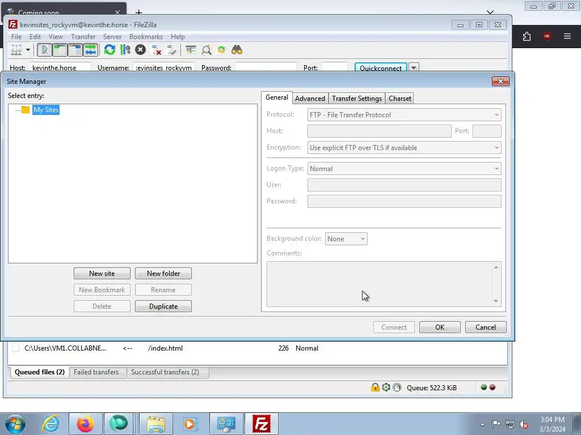Open the Site Manager icon's dropdown arrow
The height and width of the screenshot is (435, 581).
coord(28,50)
